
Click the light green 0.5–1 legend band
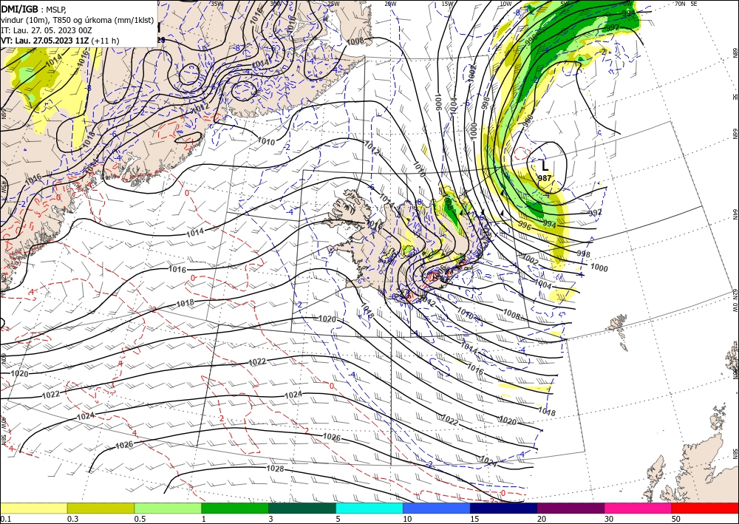(x=168, y=508)
